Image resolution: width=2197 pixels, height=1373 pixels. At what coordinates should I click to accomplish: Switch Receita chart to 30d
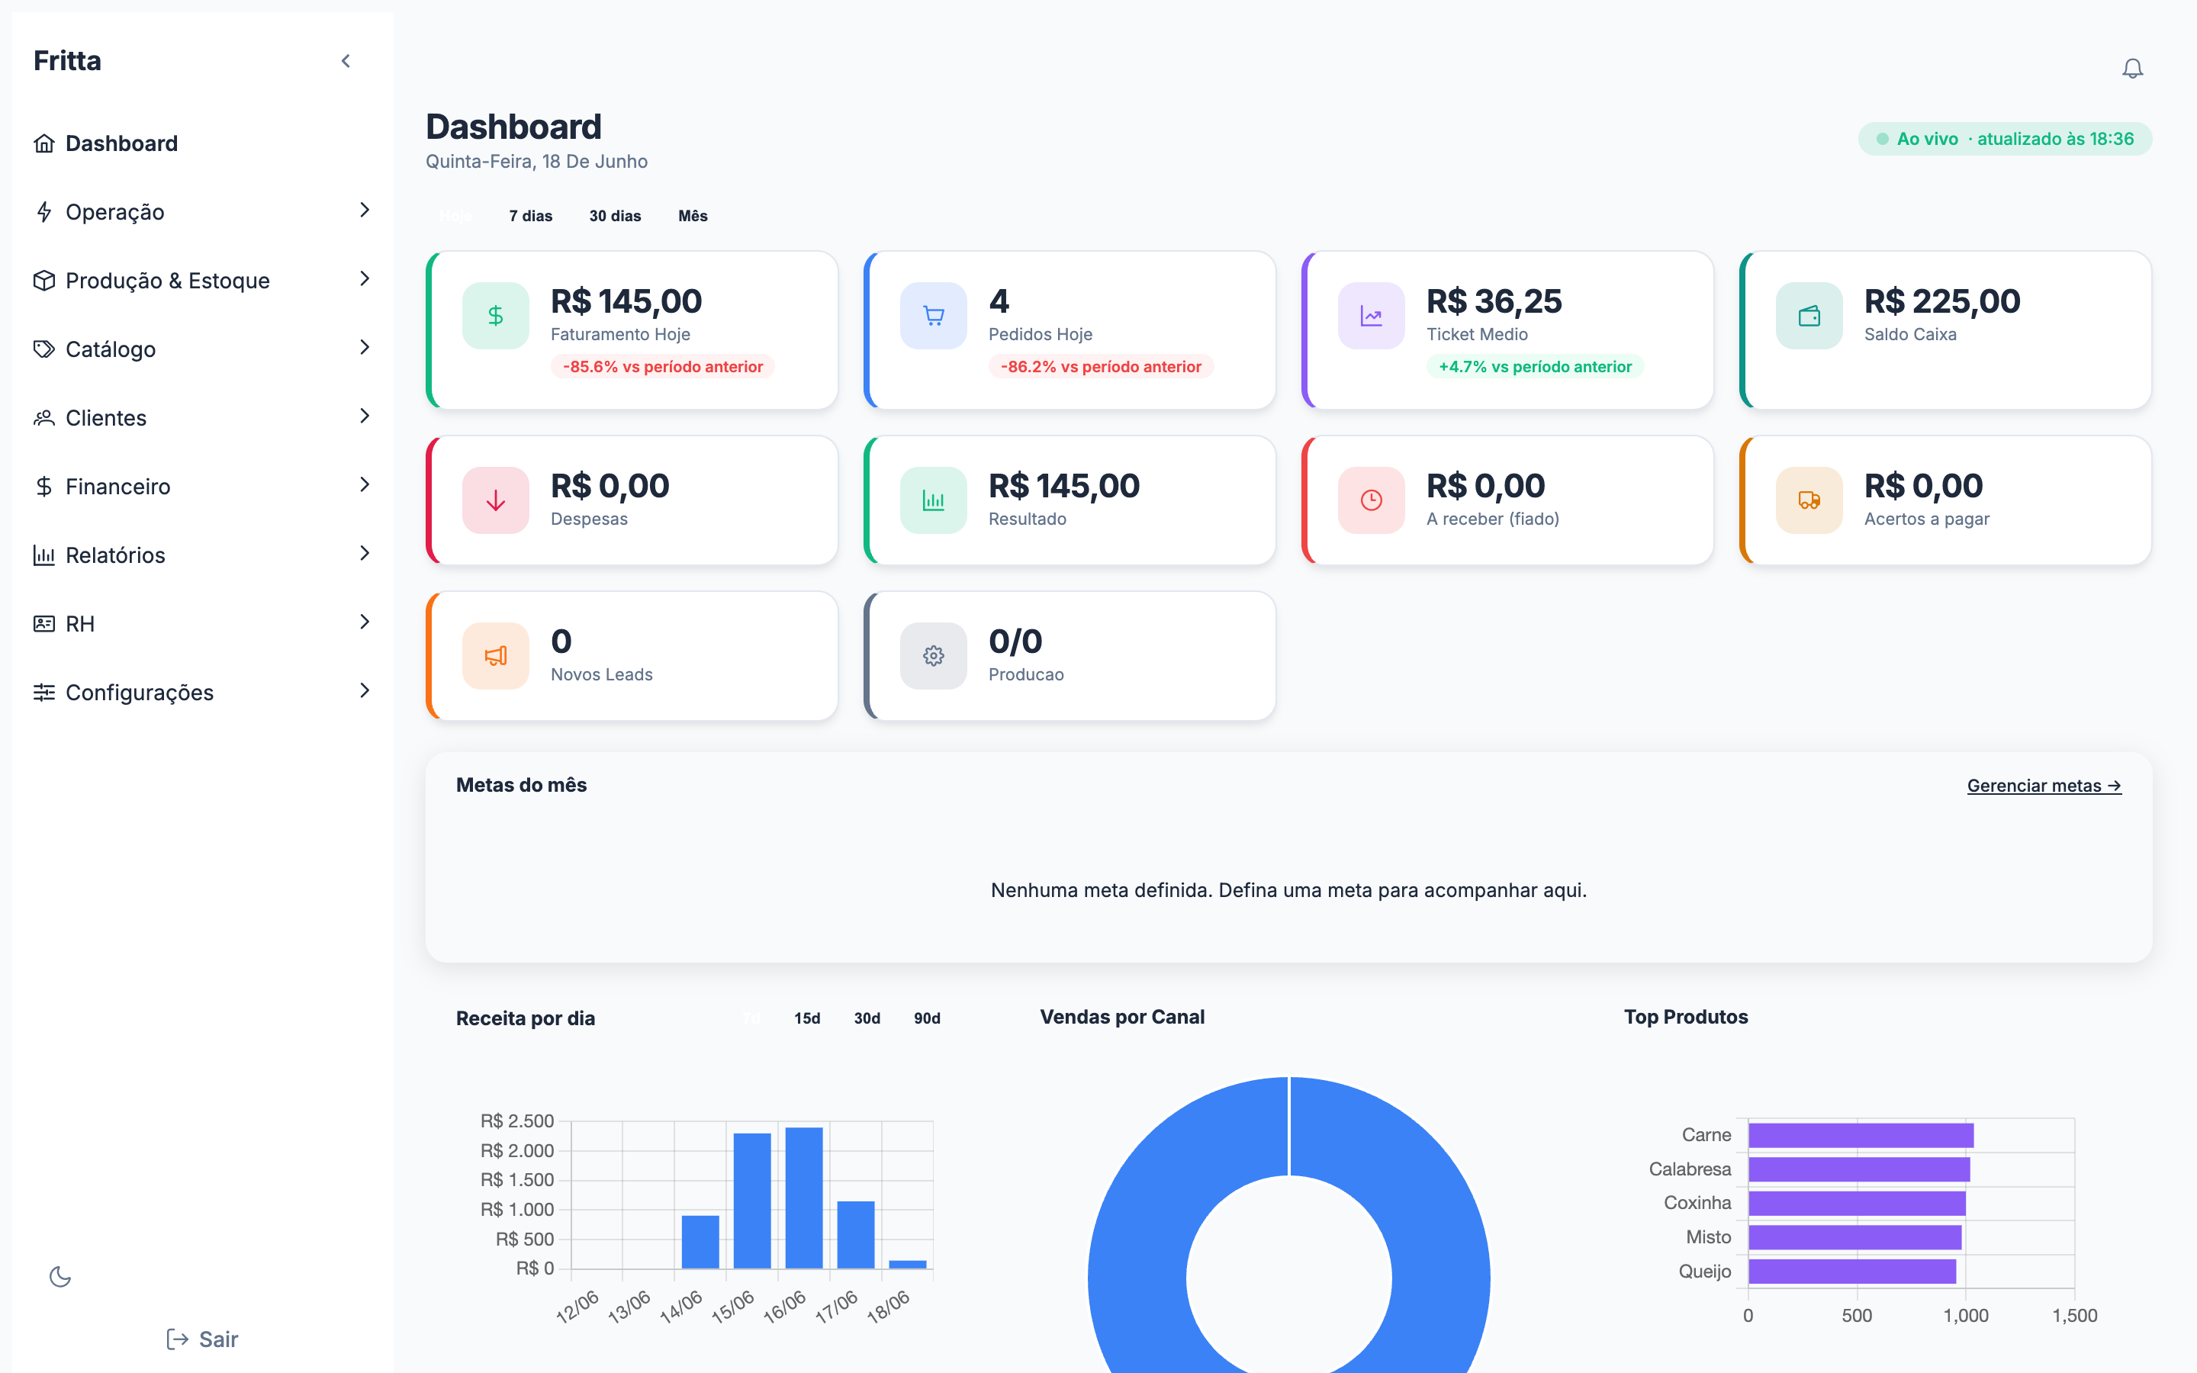pos(866,1018)
